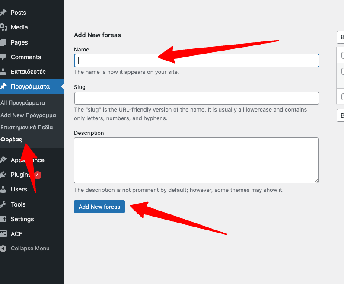This screenshot has height=284, width=344.
Task: Select Επιστημονικά Πεδία in the submenu
Action: 27,127
